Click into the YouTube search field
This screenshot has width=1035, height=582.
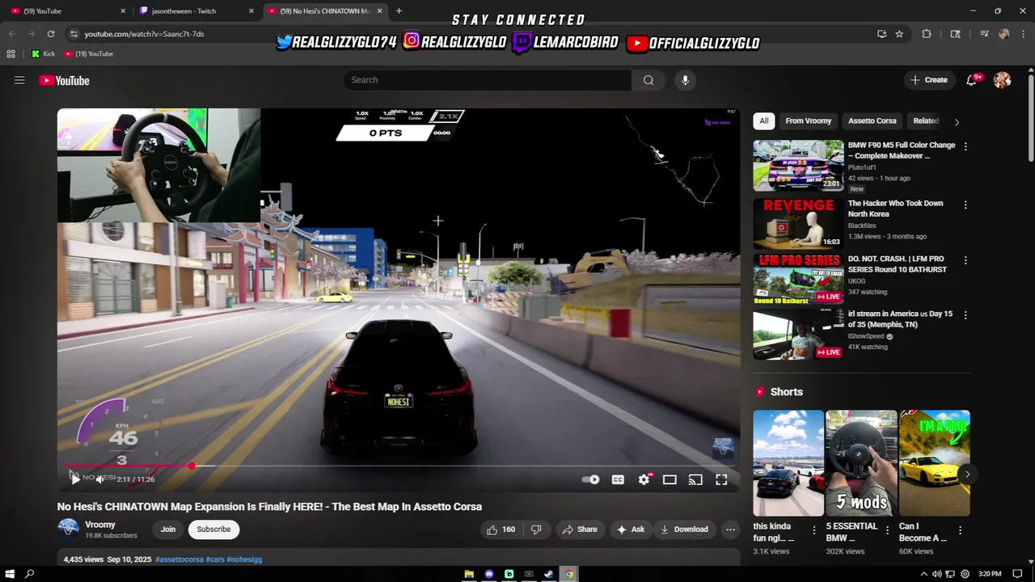click(x=488, y=80)
